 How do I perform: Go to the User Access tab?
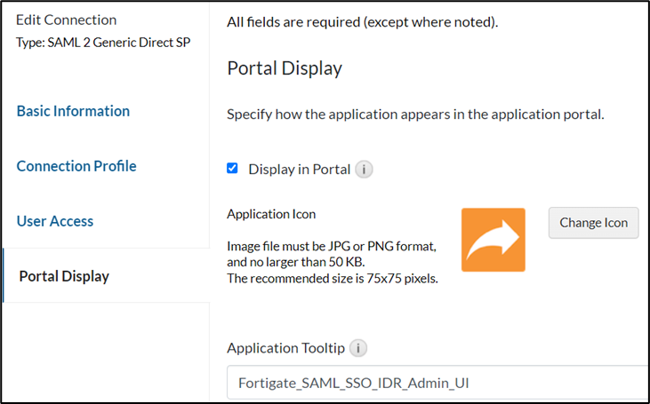coord(55,221)
